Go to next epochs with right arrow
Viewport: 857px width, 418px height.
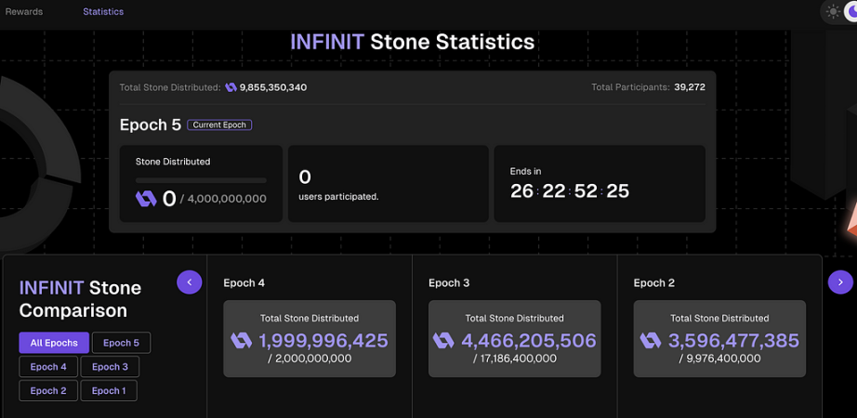coord(840,282)
